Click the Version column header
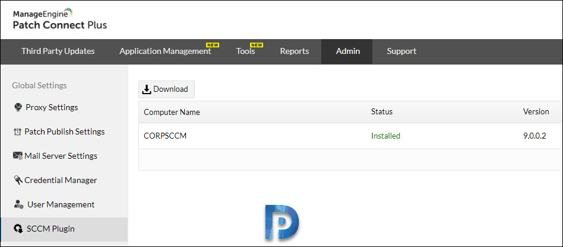 point(536,112)
